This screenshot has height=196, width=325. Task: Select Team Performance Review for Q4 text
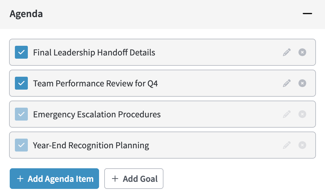pos(95,83)
